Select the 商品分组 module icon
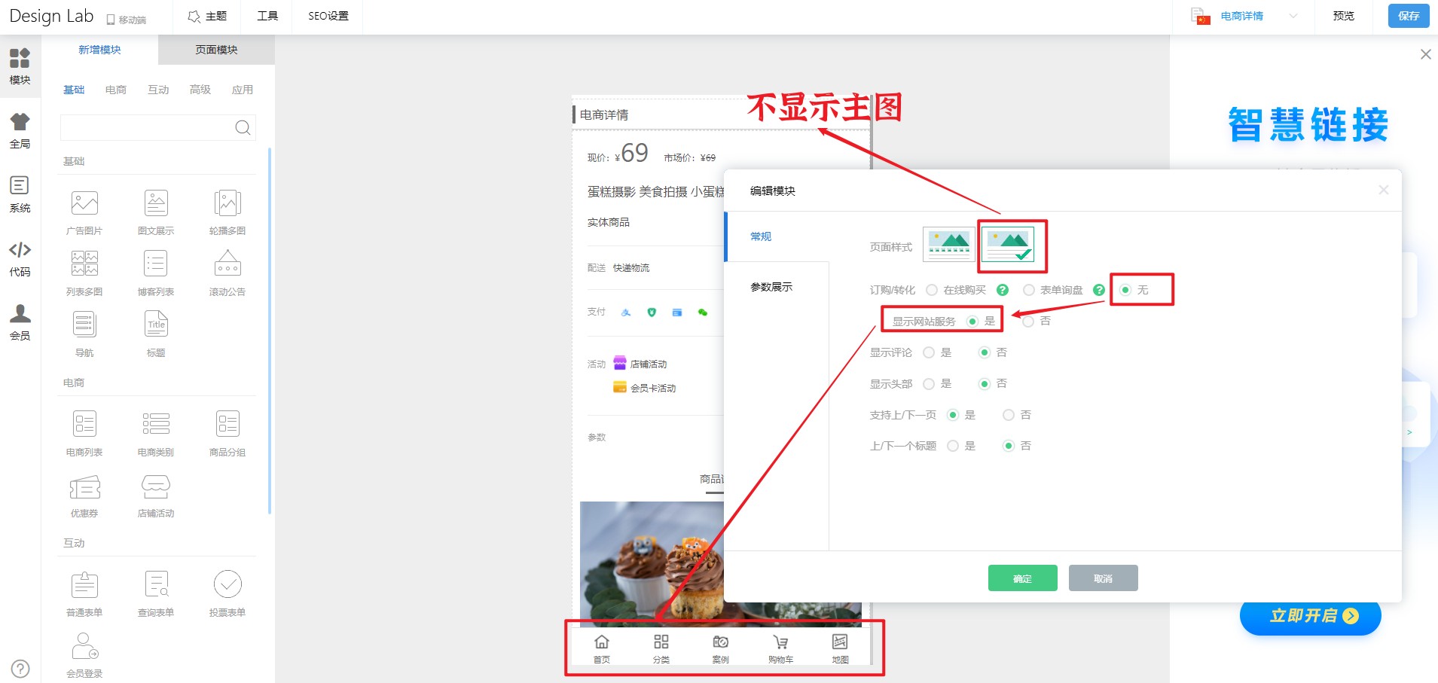The height and width of the screenshot is (683, 1438). tap(227, 424)
